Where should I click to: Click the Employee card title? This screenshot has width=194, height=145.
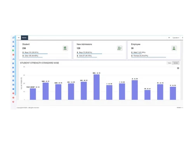pyautogui.click(x=136, y=44)
